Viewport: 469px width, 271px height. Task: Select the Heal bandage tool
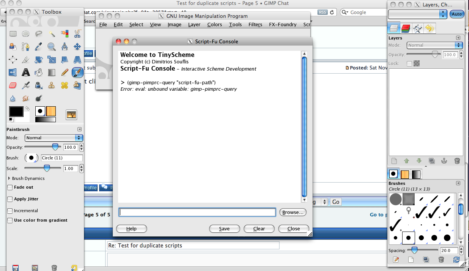pyautogui.click(x=65, y=85)
